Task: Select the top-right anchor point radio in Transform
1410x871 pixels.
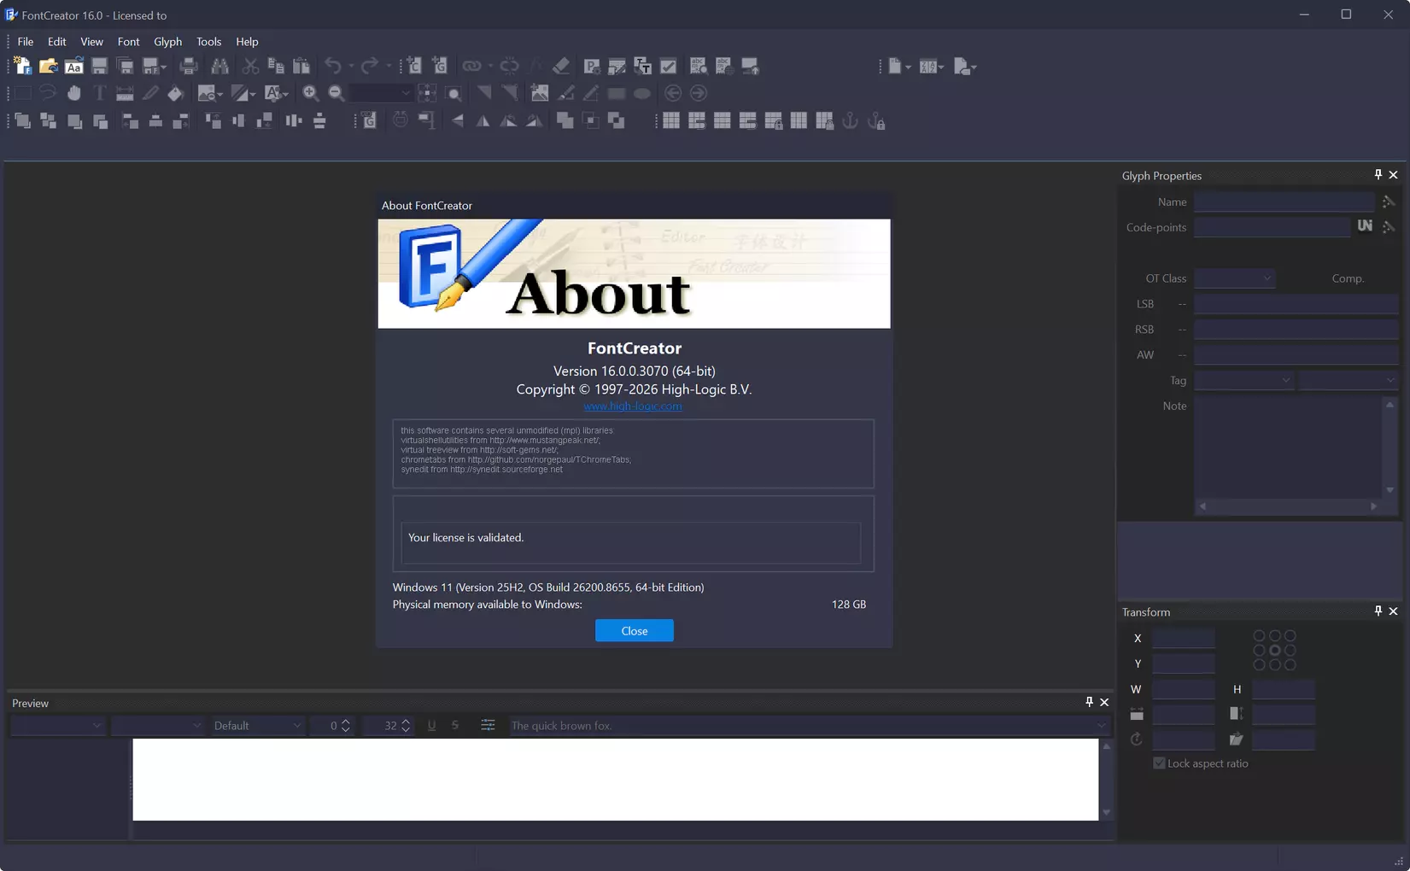Action: [1290, 635]
